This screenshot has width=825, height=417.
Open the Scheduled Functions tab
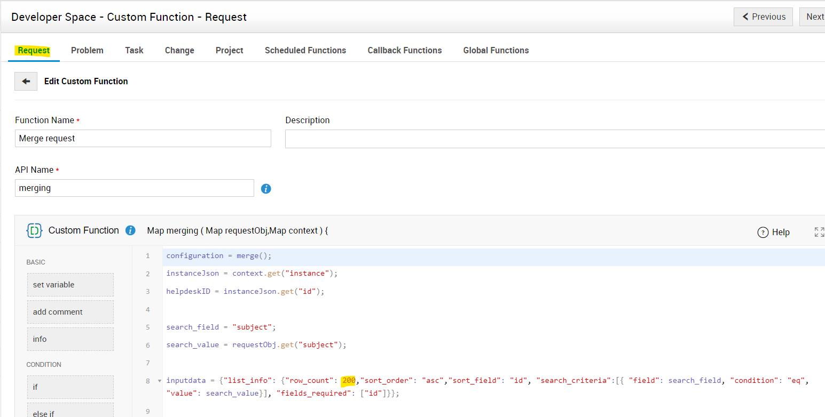305,51
